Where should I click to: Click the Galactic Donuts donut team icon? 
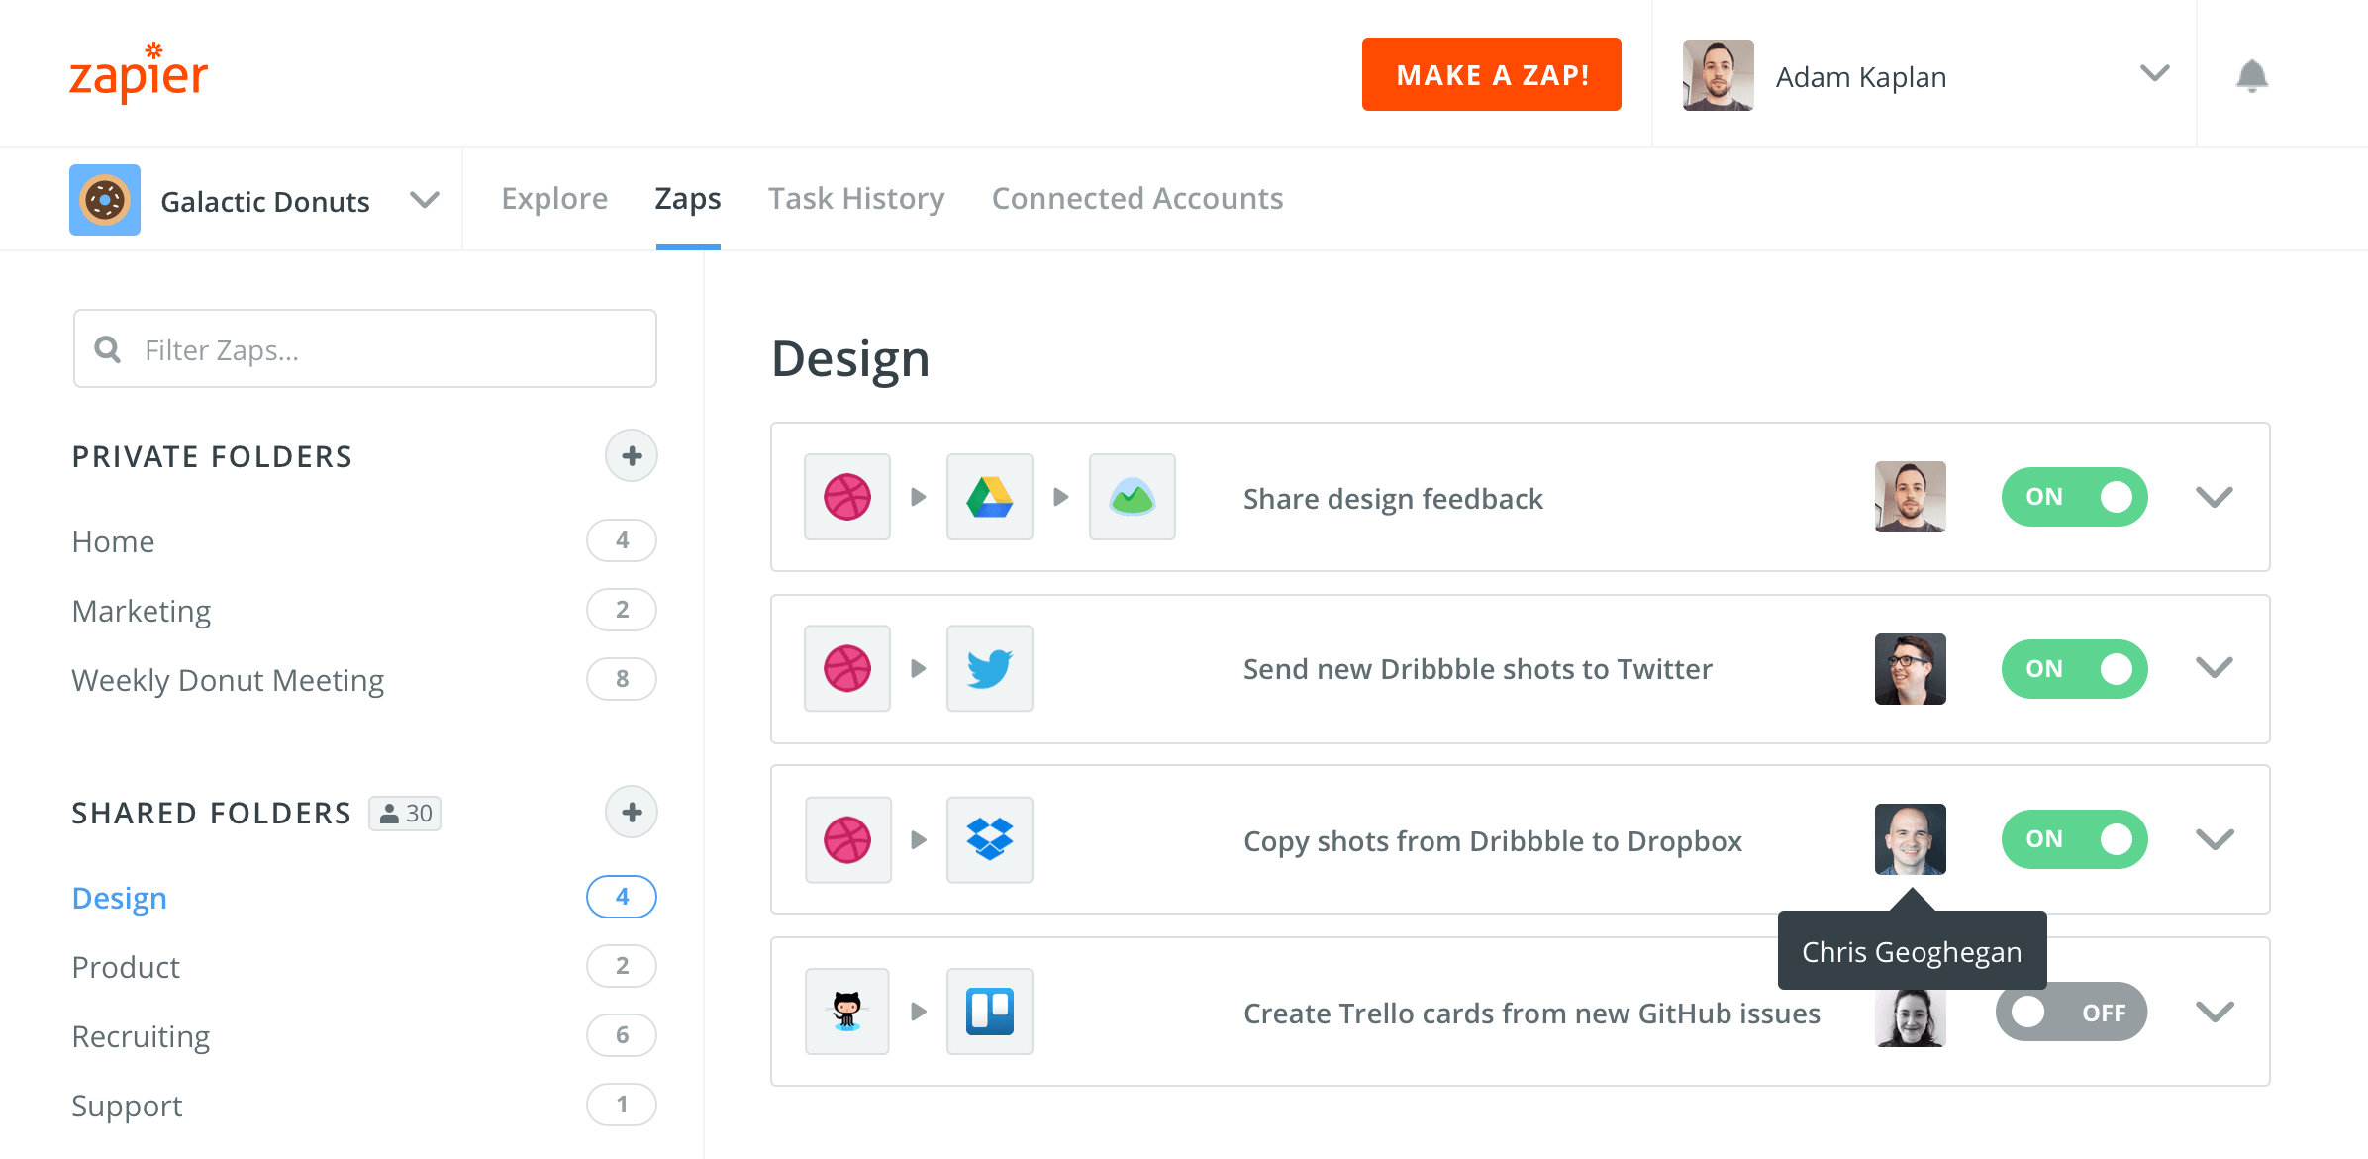point(105,200)
